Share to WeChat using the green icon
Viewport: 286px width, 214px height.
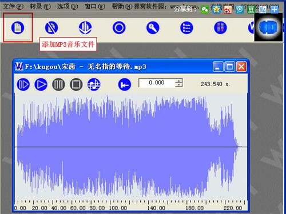[205, 10]
